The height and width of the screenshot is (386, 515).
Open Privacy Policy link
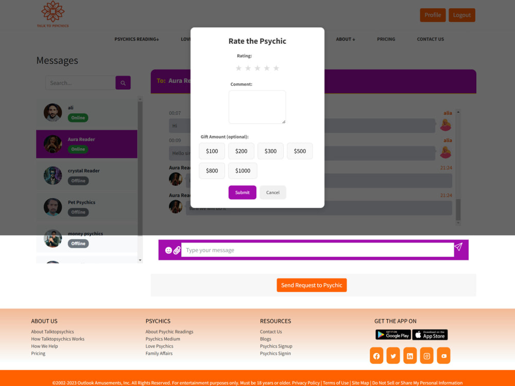click(306, 383)
